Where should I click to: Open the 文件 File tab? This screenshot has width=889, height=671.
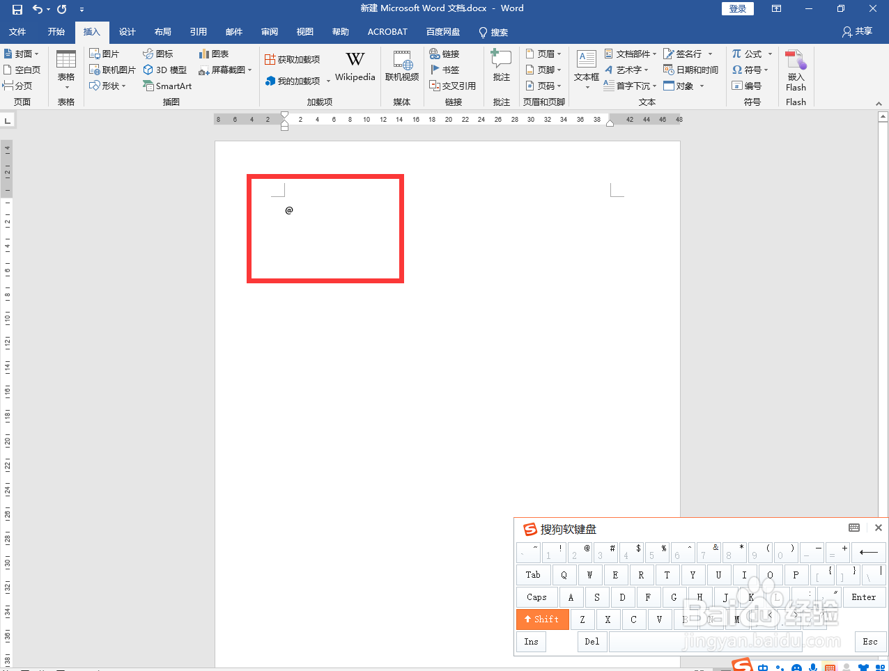pyautogui.click(x=17, y=31)
